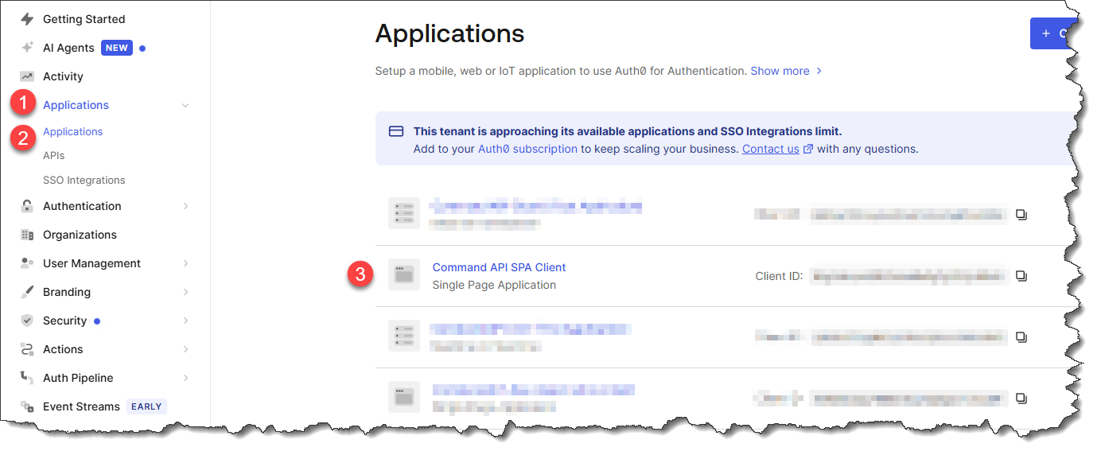
Task: Open the Applications sub-item
Action: (72, 131)
